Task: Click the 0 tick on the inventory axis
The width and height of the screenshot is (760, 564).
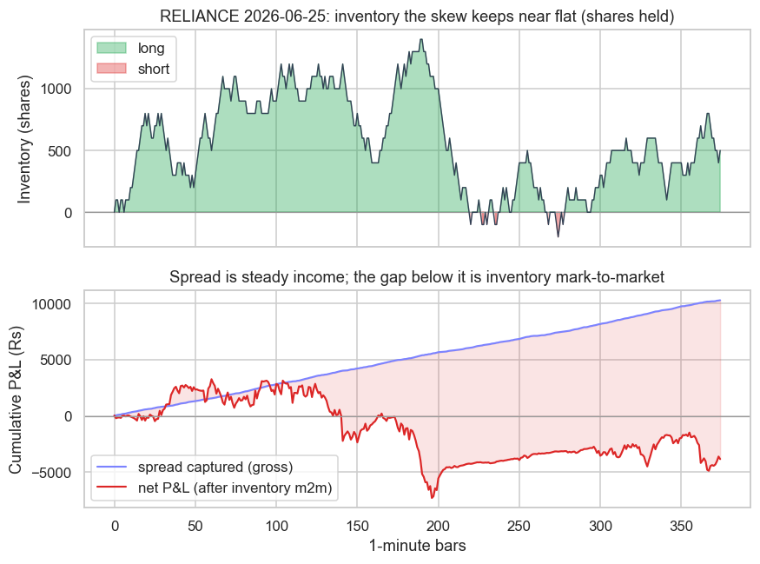Action: tap(68, 213)
